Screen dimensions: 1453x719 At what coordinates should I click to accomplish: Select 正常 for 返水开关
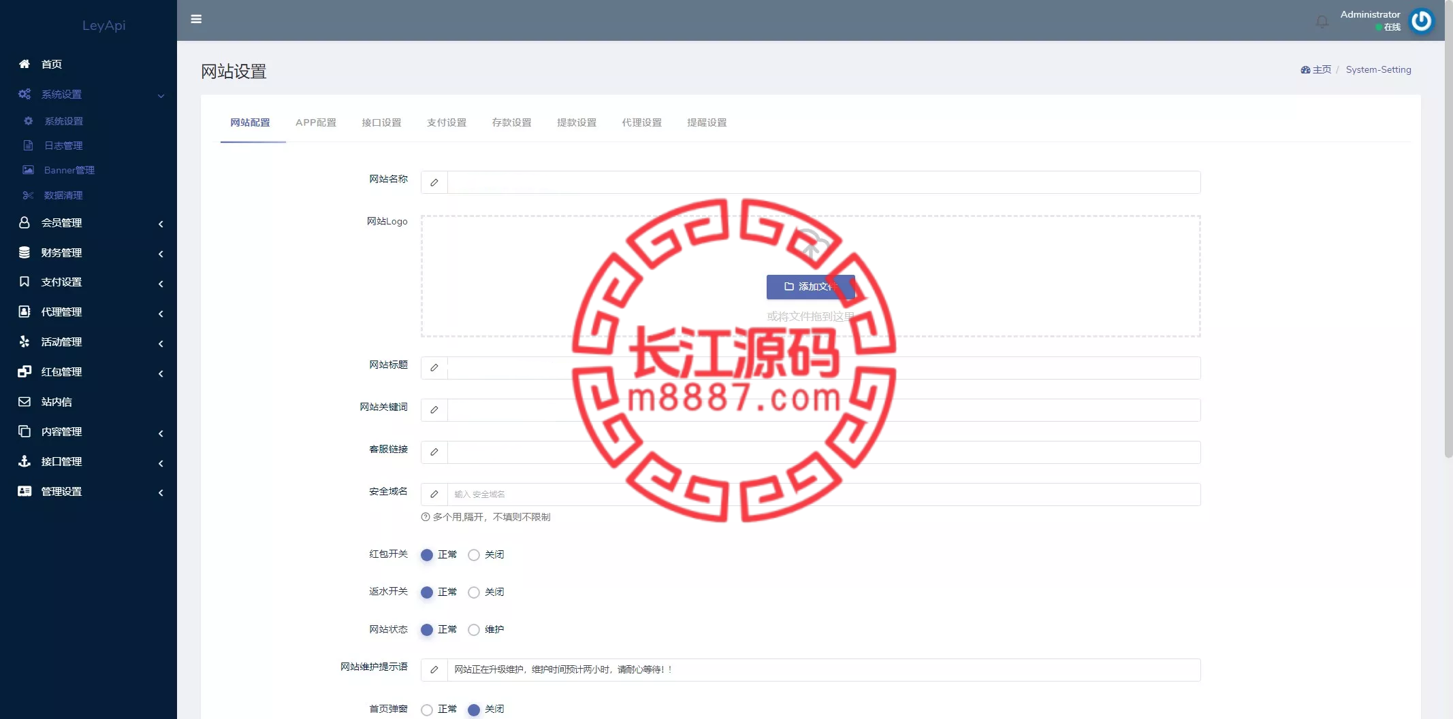click(x=427, y=592)
